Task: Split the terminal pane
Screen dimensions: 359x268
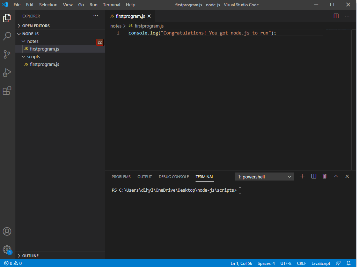Action: [x=313, y=176]
